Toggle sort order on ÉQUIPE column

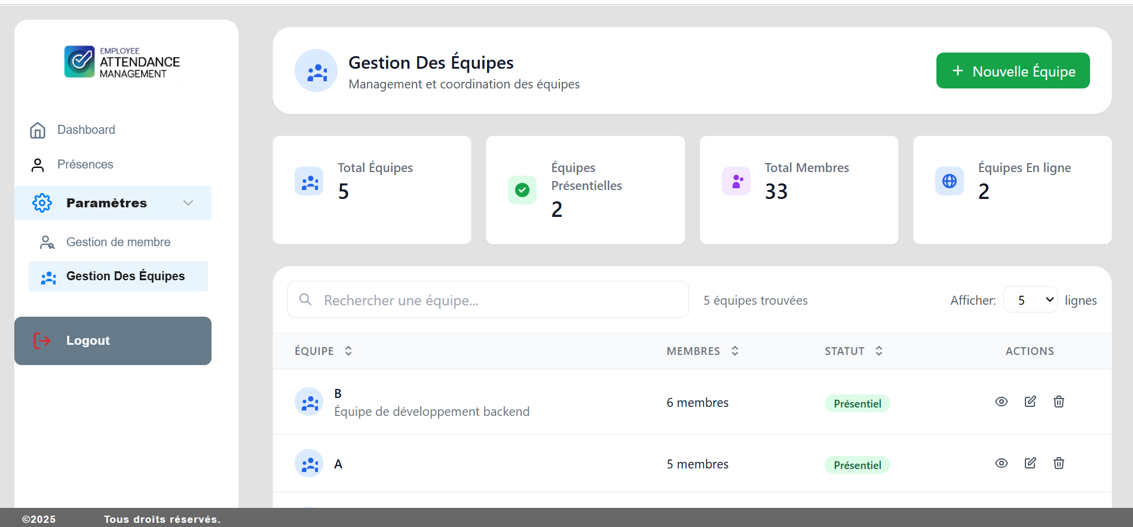348,351
